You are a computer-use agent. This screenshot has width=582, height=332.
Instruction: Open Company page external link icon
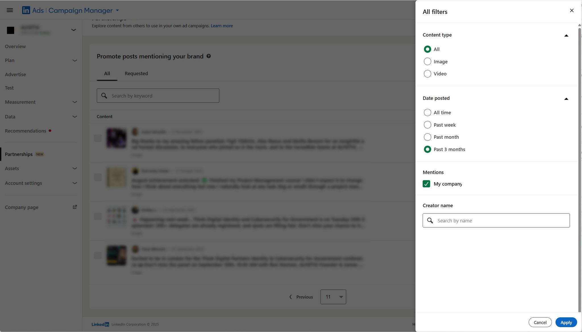point(75,207)
